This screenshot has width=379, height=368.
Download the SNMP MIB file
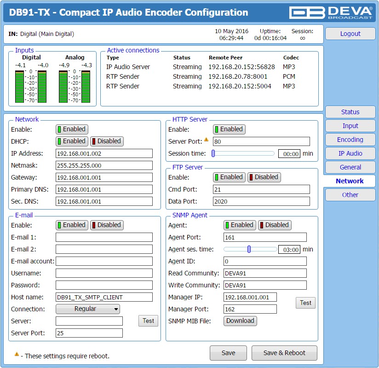(x=240, y=321)
